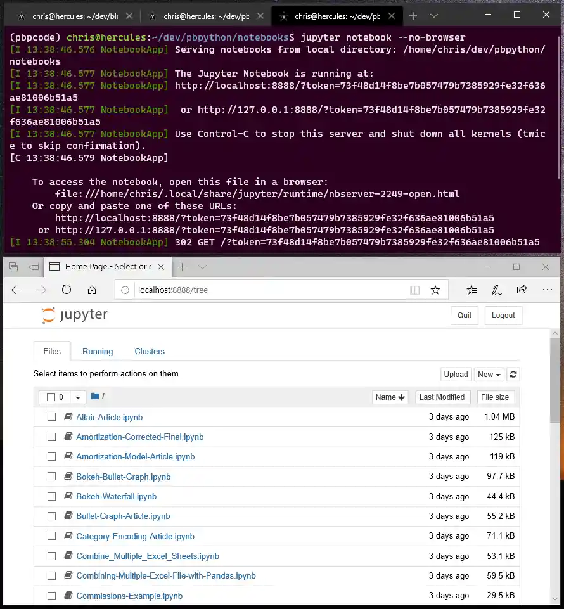Open the New dropdown menu
Screen dimensions: 564x609
coord(489,375)
